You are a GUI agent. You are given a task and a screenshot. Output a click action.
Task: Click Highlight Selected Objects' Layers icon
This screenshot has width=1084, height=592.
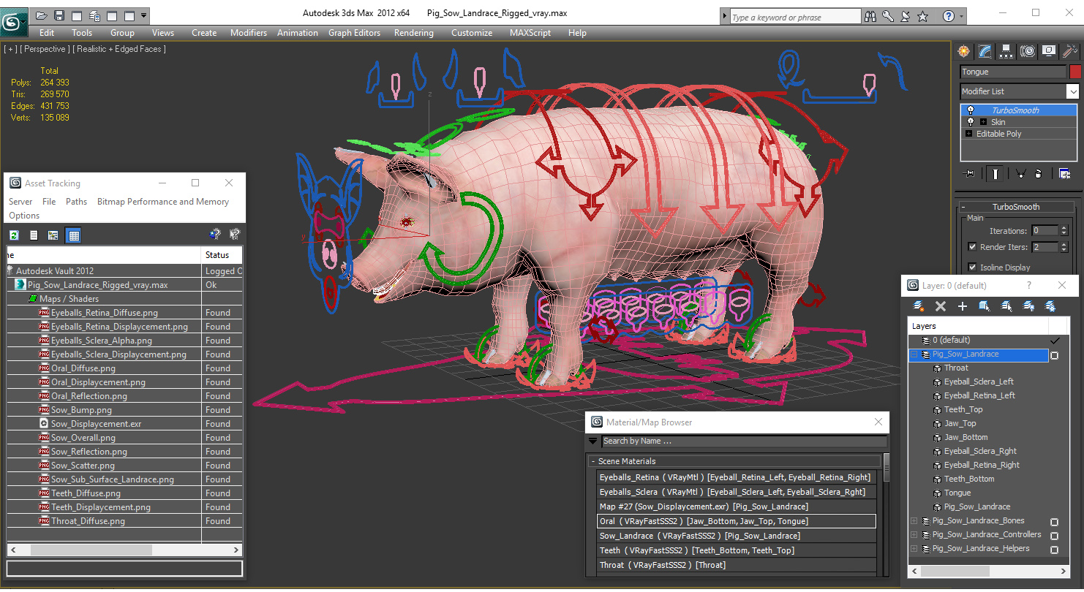pyautogui.click(x=1006, y=306)
